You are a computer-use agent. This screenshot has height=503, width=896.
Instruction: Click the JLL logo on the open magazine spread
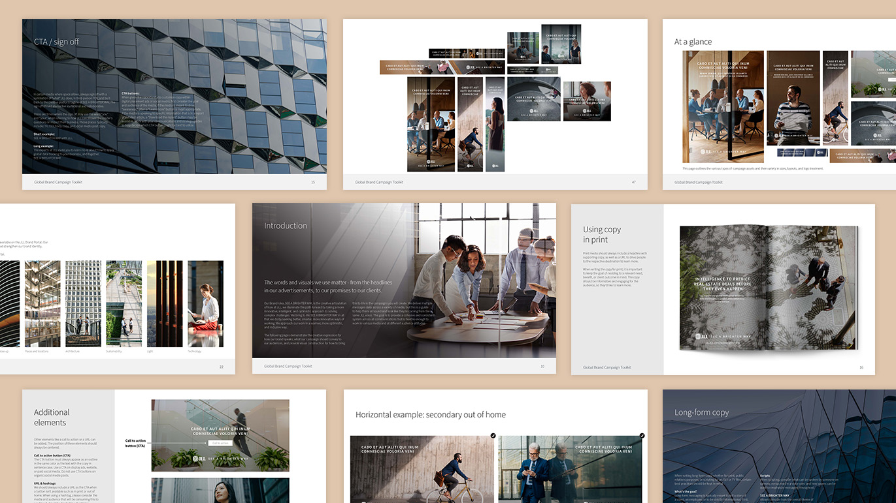(x=702, y=337)
